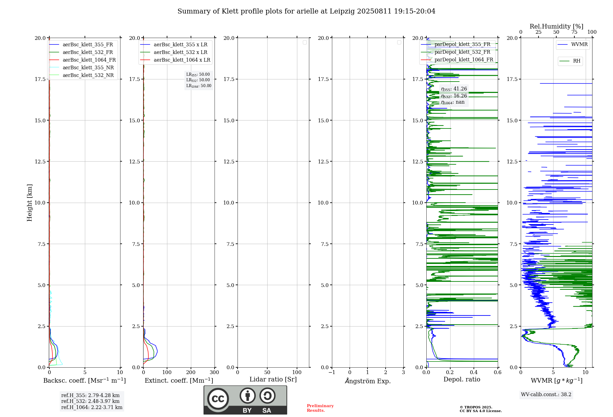Click the empty legend box in Lidar ratio panel

coord(305,42)
